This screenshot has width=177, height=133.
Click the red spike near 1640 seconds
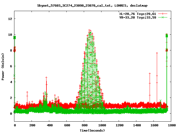point(157,78)
